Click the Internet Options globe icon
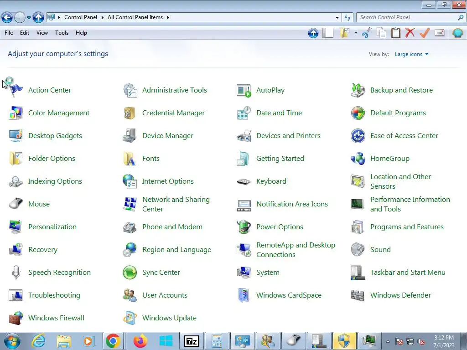 [x=130, y=181]
